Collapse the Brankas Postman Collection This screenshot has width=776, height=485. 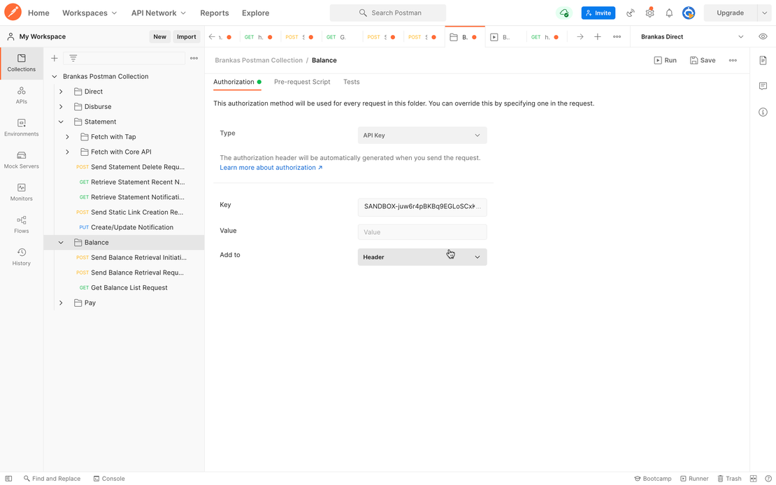point(55,77)
